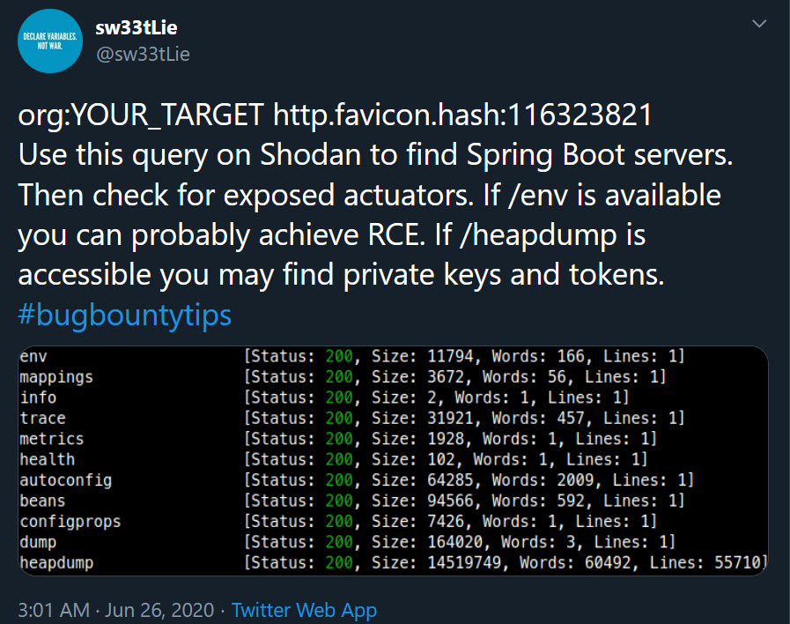Open the Twitter Web App source link
This screenshot has height=624, width=790.
click(x=303, y=610)
